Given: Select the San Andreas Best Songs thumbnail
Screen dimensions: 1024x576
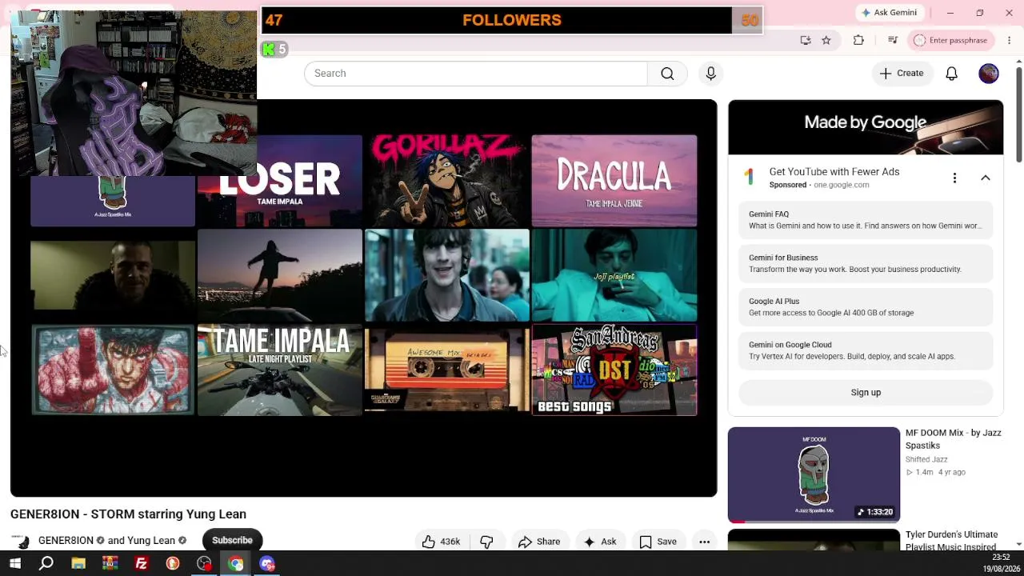Looking at the screenshot, I should tap(614, 370).
